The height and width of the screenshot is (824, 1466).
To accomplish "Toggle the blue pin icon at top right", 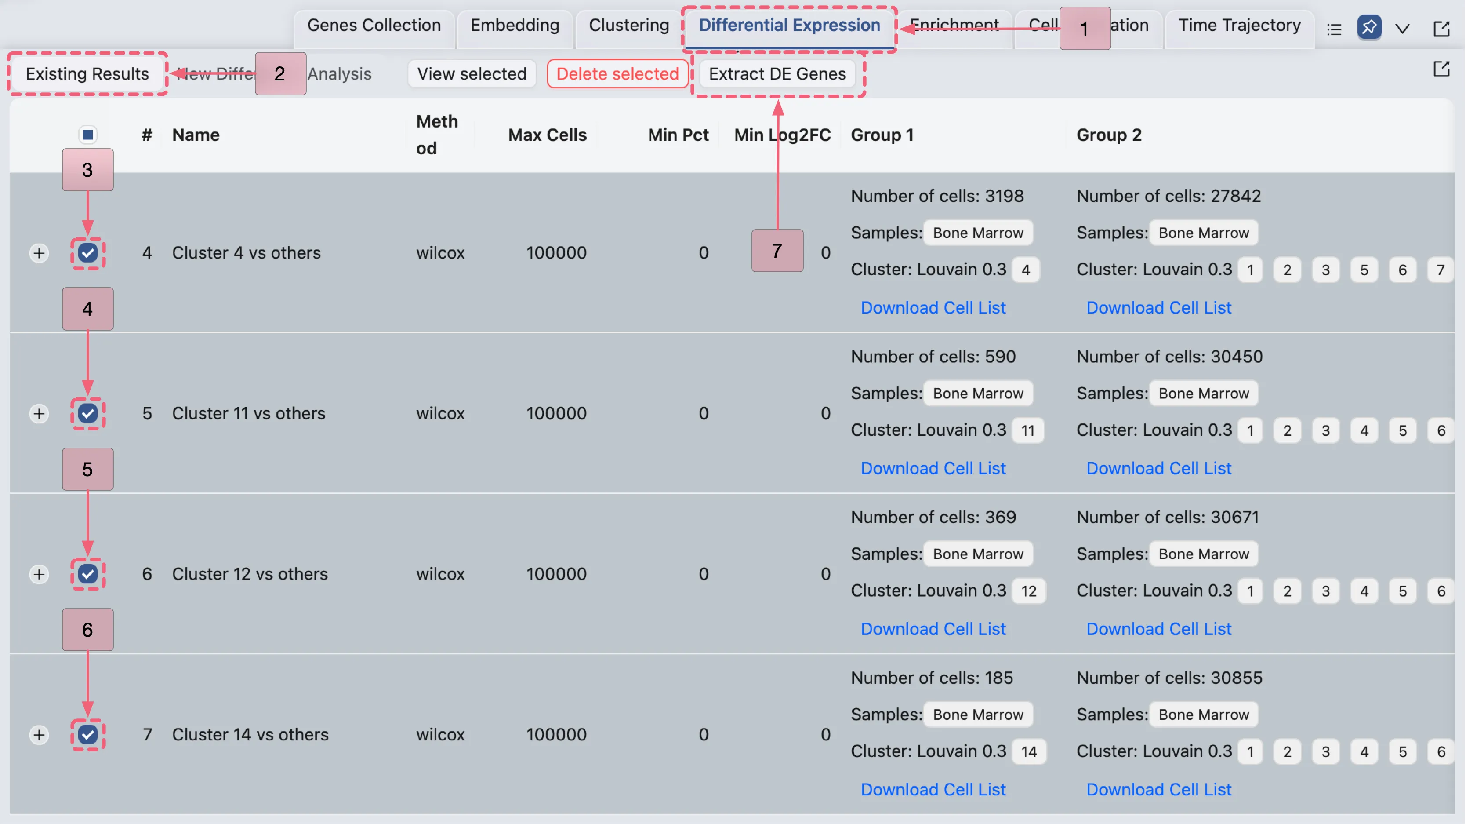I will click(x=1370, y=28).
